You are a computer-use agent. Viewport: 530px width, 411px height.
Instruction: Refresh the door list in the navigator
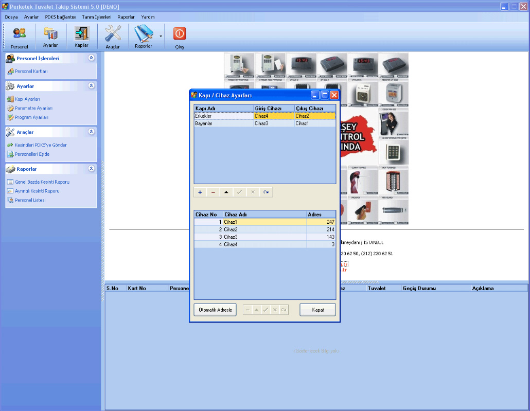pyautogui.click(x=266, y=192)
